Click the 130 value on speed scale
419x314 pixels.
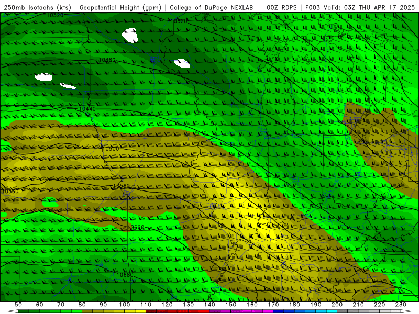point(189,305)
